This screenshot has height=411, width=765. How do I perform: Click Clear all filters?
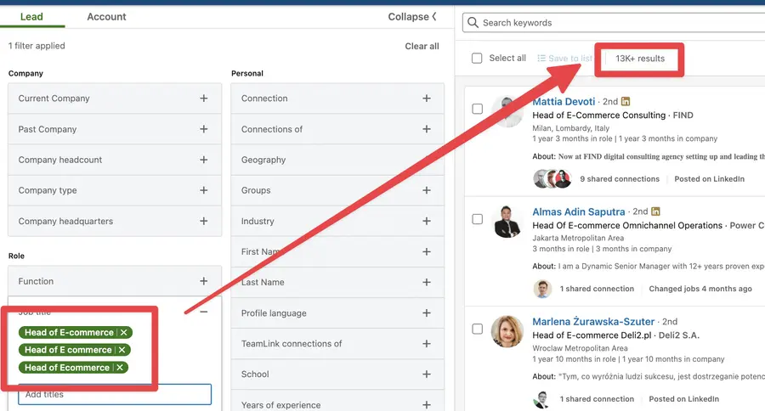pos(422,47)
